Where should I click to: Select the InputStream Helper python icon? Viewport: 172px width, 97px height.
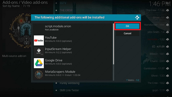[39, 52]
